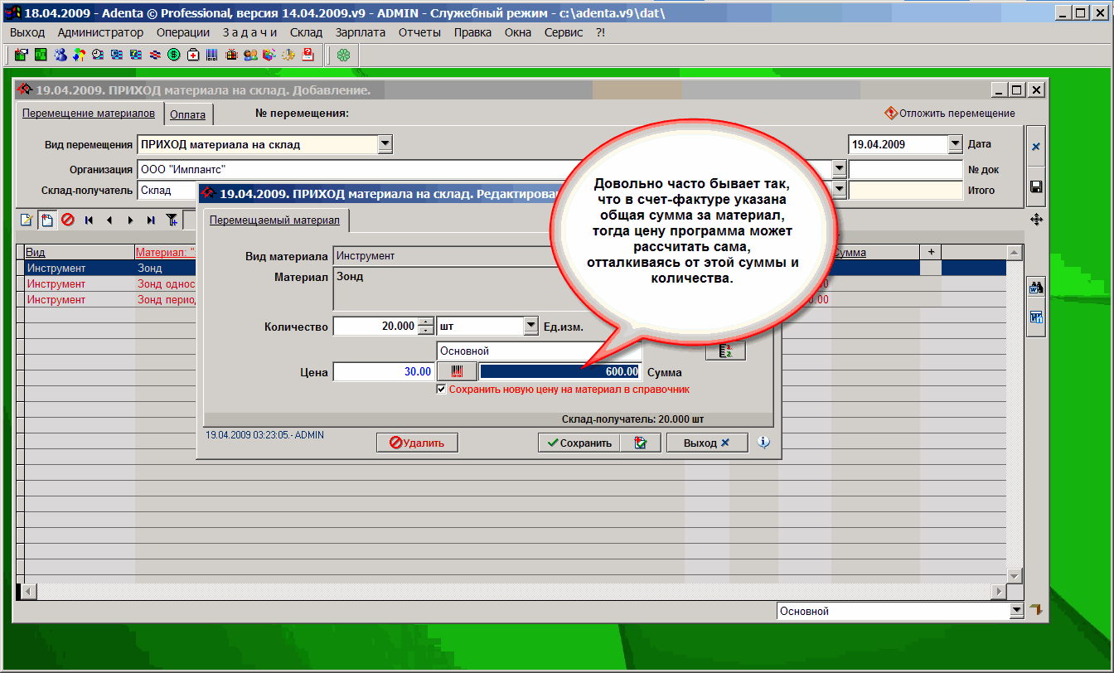Click the 'Сохранить' button

tap(578, 443)
